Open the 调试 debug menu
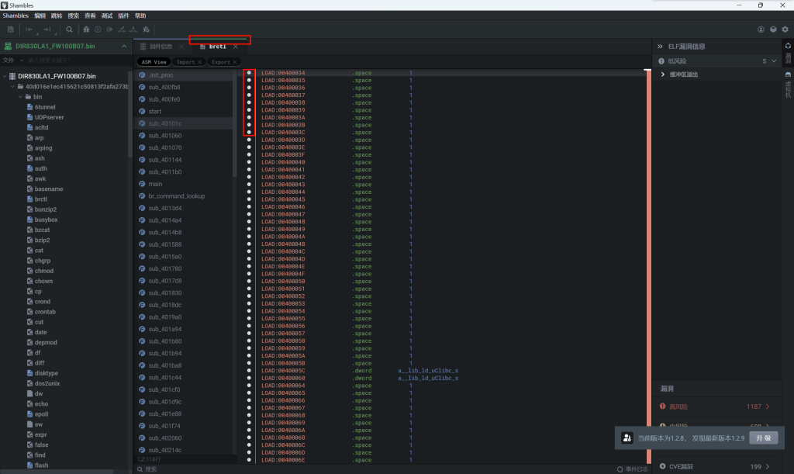This screenshot has width=794, height=474. 107,16
